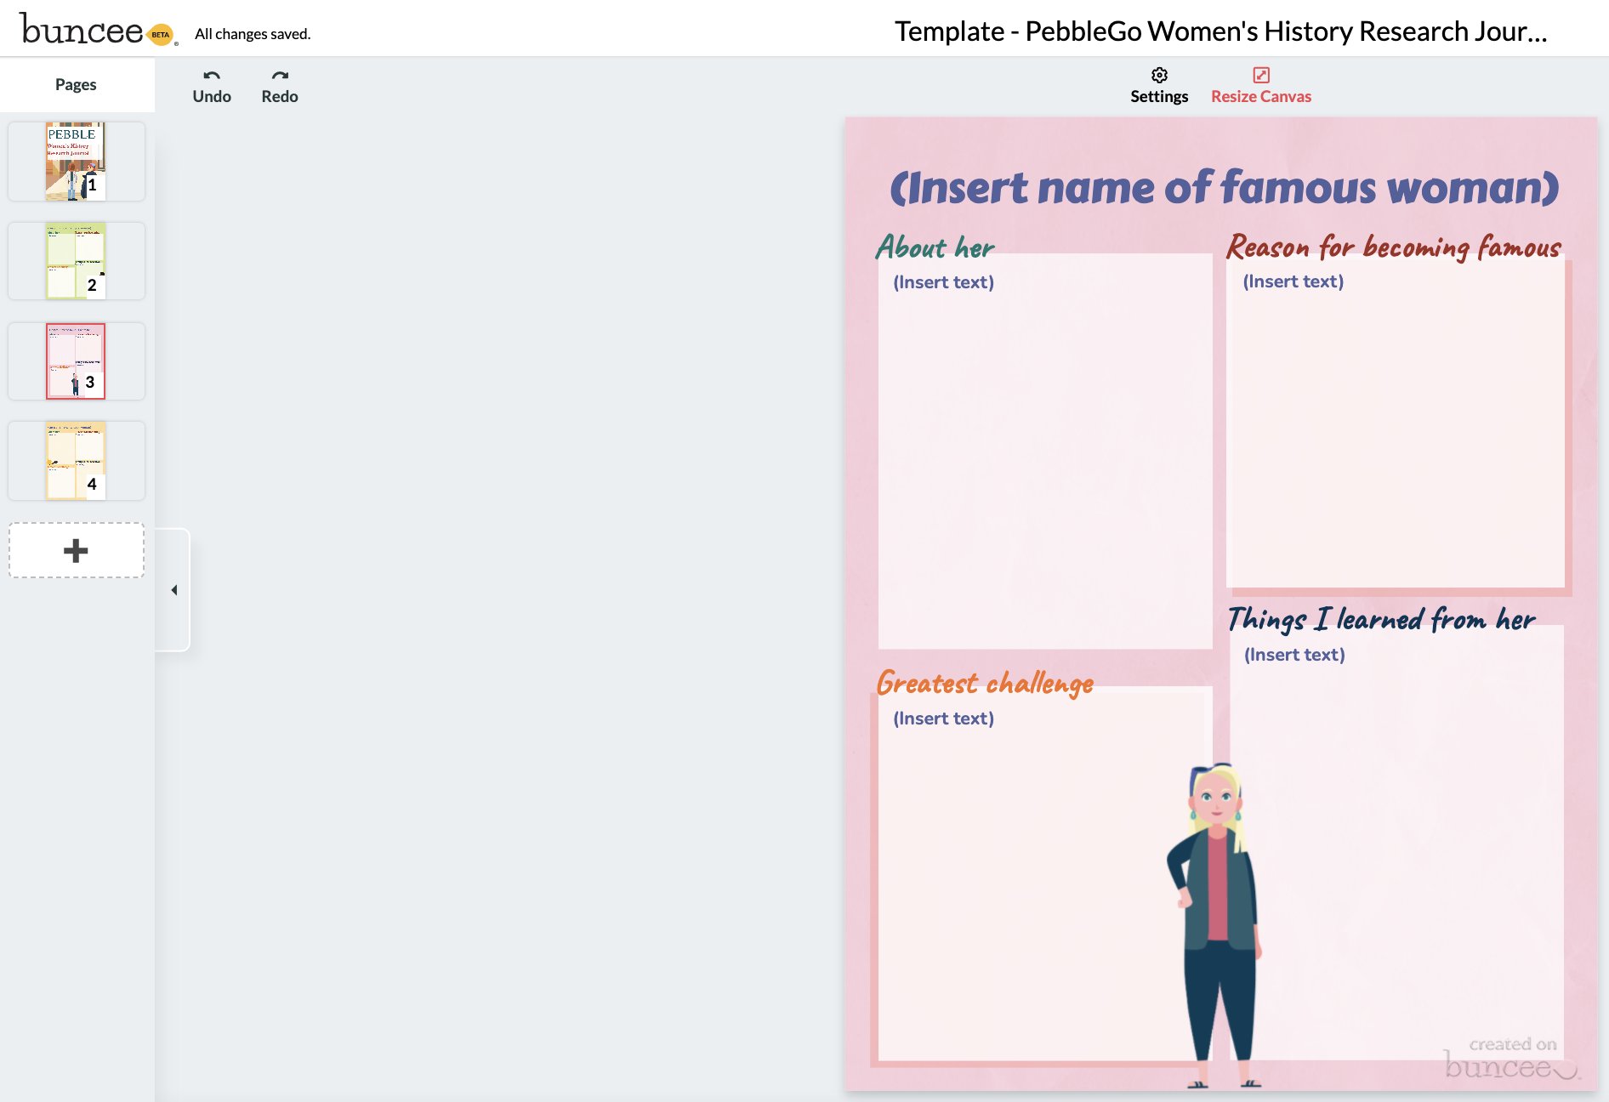The image size is (1609, 1102).
Task: Click the Undo icon
Action: (211, 77)
